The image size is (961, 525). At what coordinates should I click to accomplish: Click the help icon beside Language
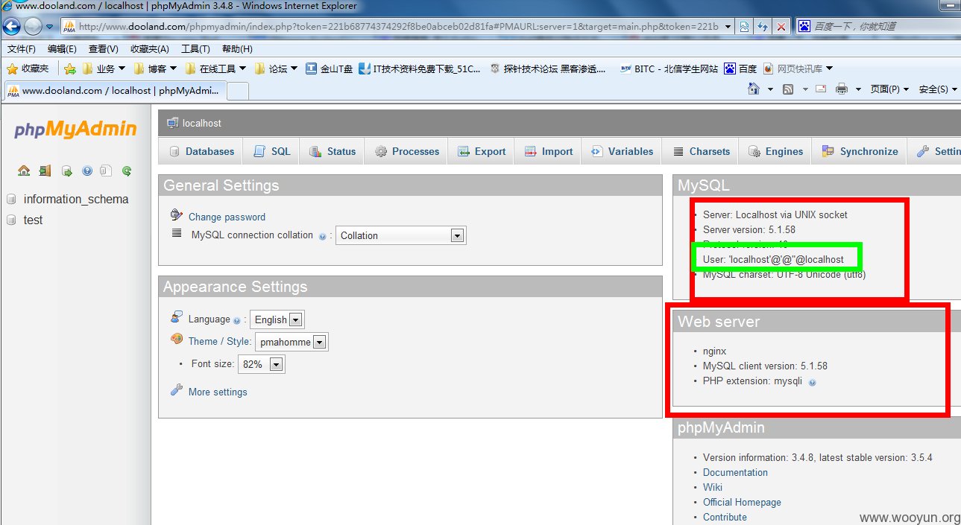[236, 320]
